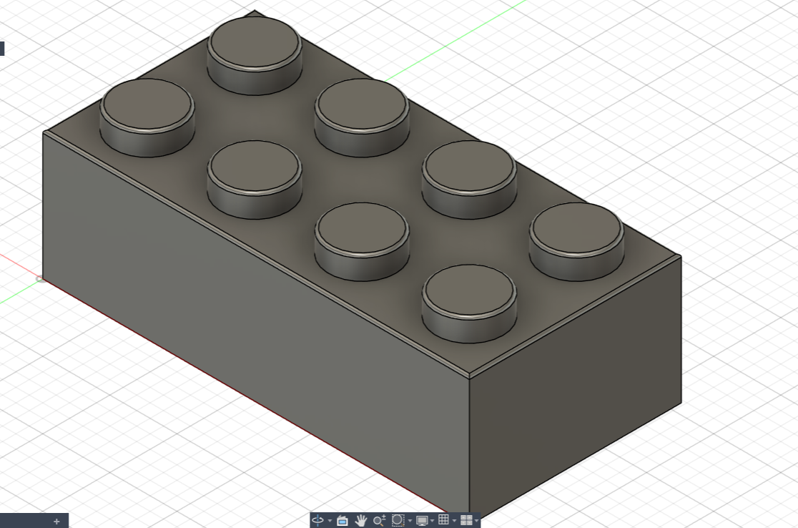798x528 pixels.
Task: Open the Orbit type dropdown arrow
Action: point(330,520)
